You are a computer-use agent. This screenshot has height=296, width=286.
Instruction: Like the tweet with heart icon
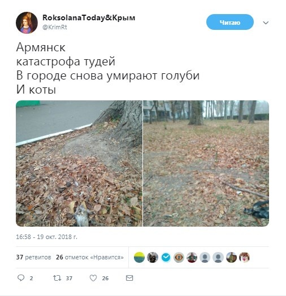(x=93, y=278)
